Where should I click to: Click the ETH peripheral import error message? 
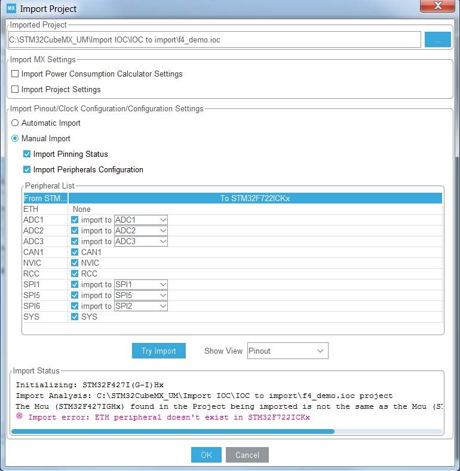(169, 417)
